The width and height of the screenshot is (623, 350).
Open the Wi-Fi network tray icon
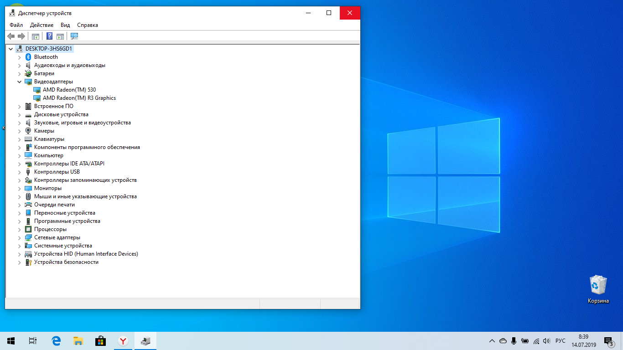(x=536, y=341)
